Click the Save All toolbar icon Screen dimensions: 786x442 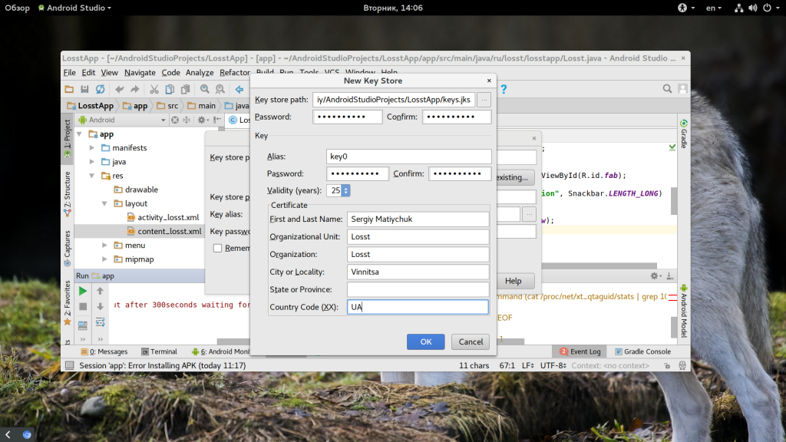84,90
